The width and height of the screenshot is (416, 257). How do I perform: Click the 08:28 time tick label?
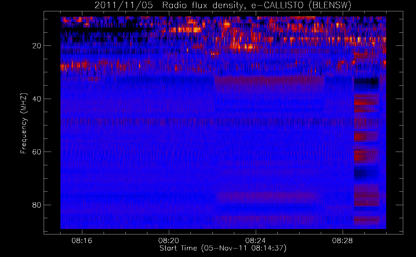(x=343, y=241)
